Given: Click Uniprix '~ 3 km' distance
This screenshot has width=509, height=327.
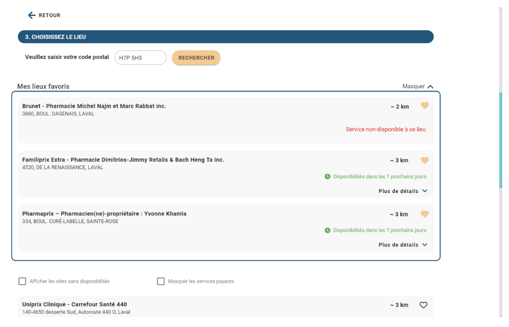Looking at the screenshot, I should pyautogui.click(x=399, y=305).
